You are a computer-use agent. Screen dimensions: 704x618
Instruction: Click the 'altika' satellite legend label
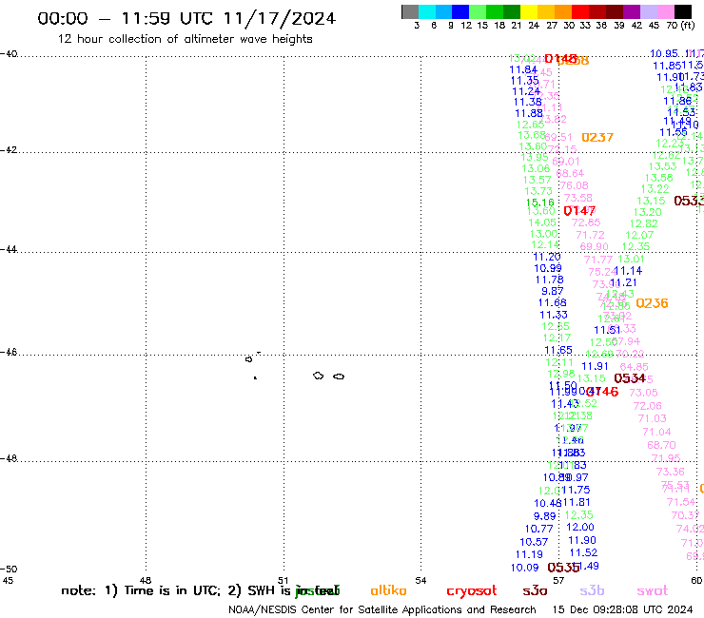click(388, 590)
